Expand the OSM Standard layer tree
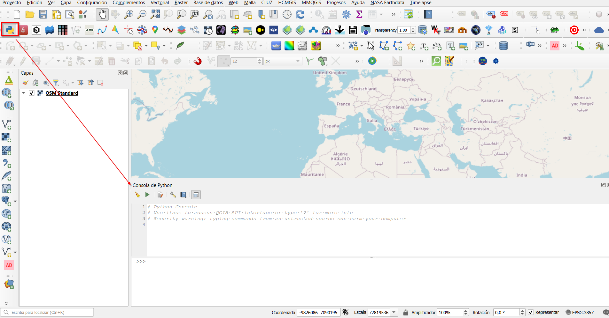Screen dimensions: 609x318 24,93
